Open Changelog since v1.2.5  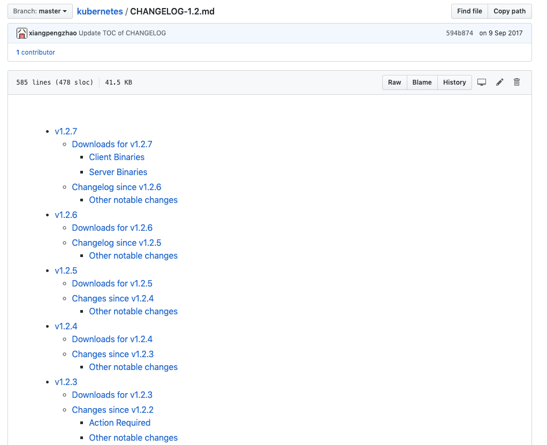(117, 243)
